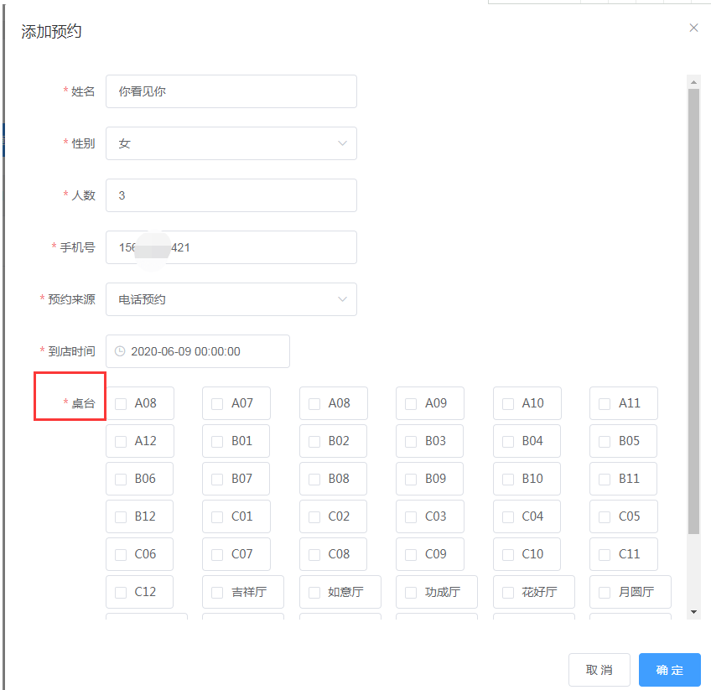Tick table C03 checkbox
Viewport: 711px width, 690px height.
(411, 516)
